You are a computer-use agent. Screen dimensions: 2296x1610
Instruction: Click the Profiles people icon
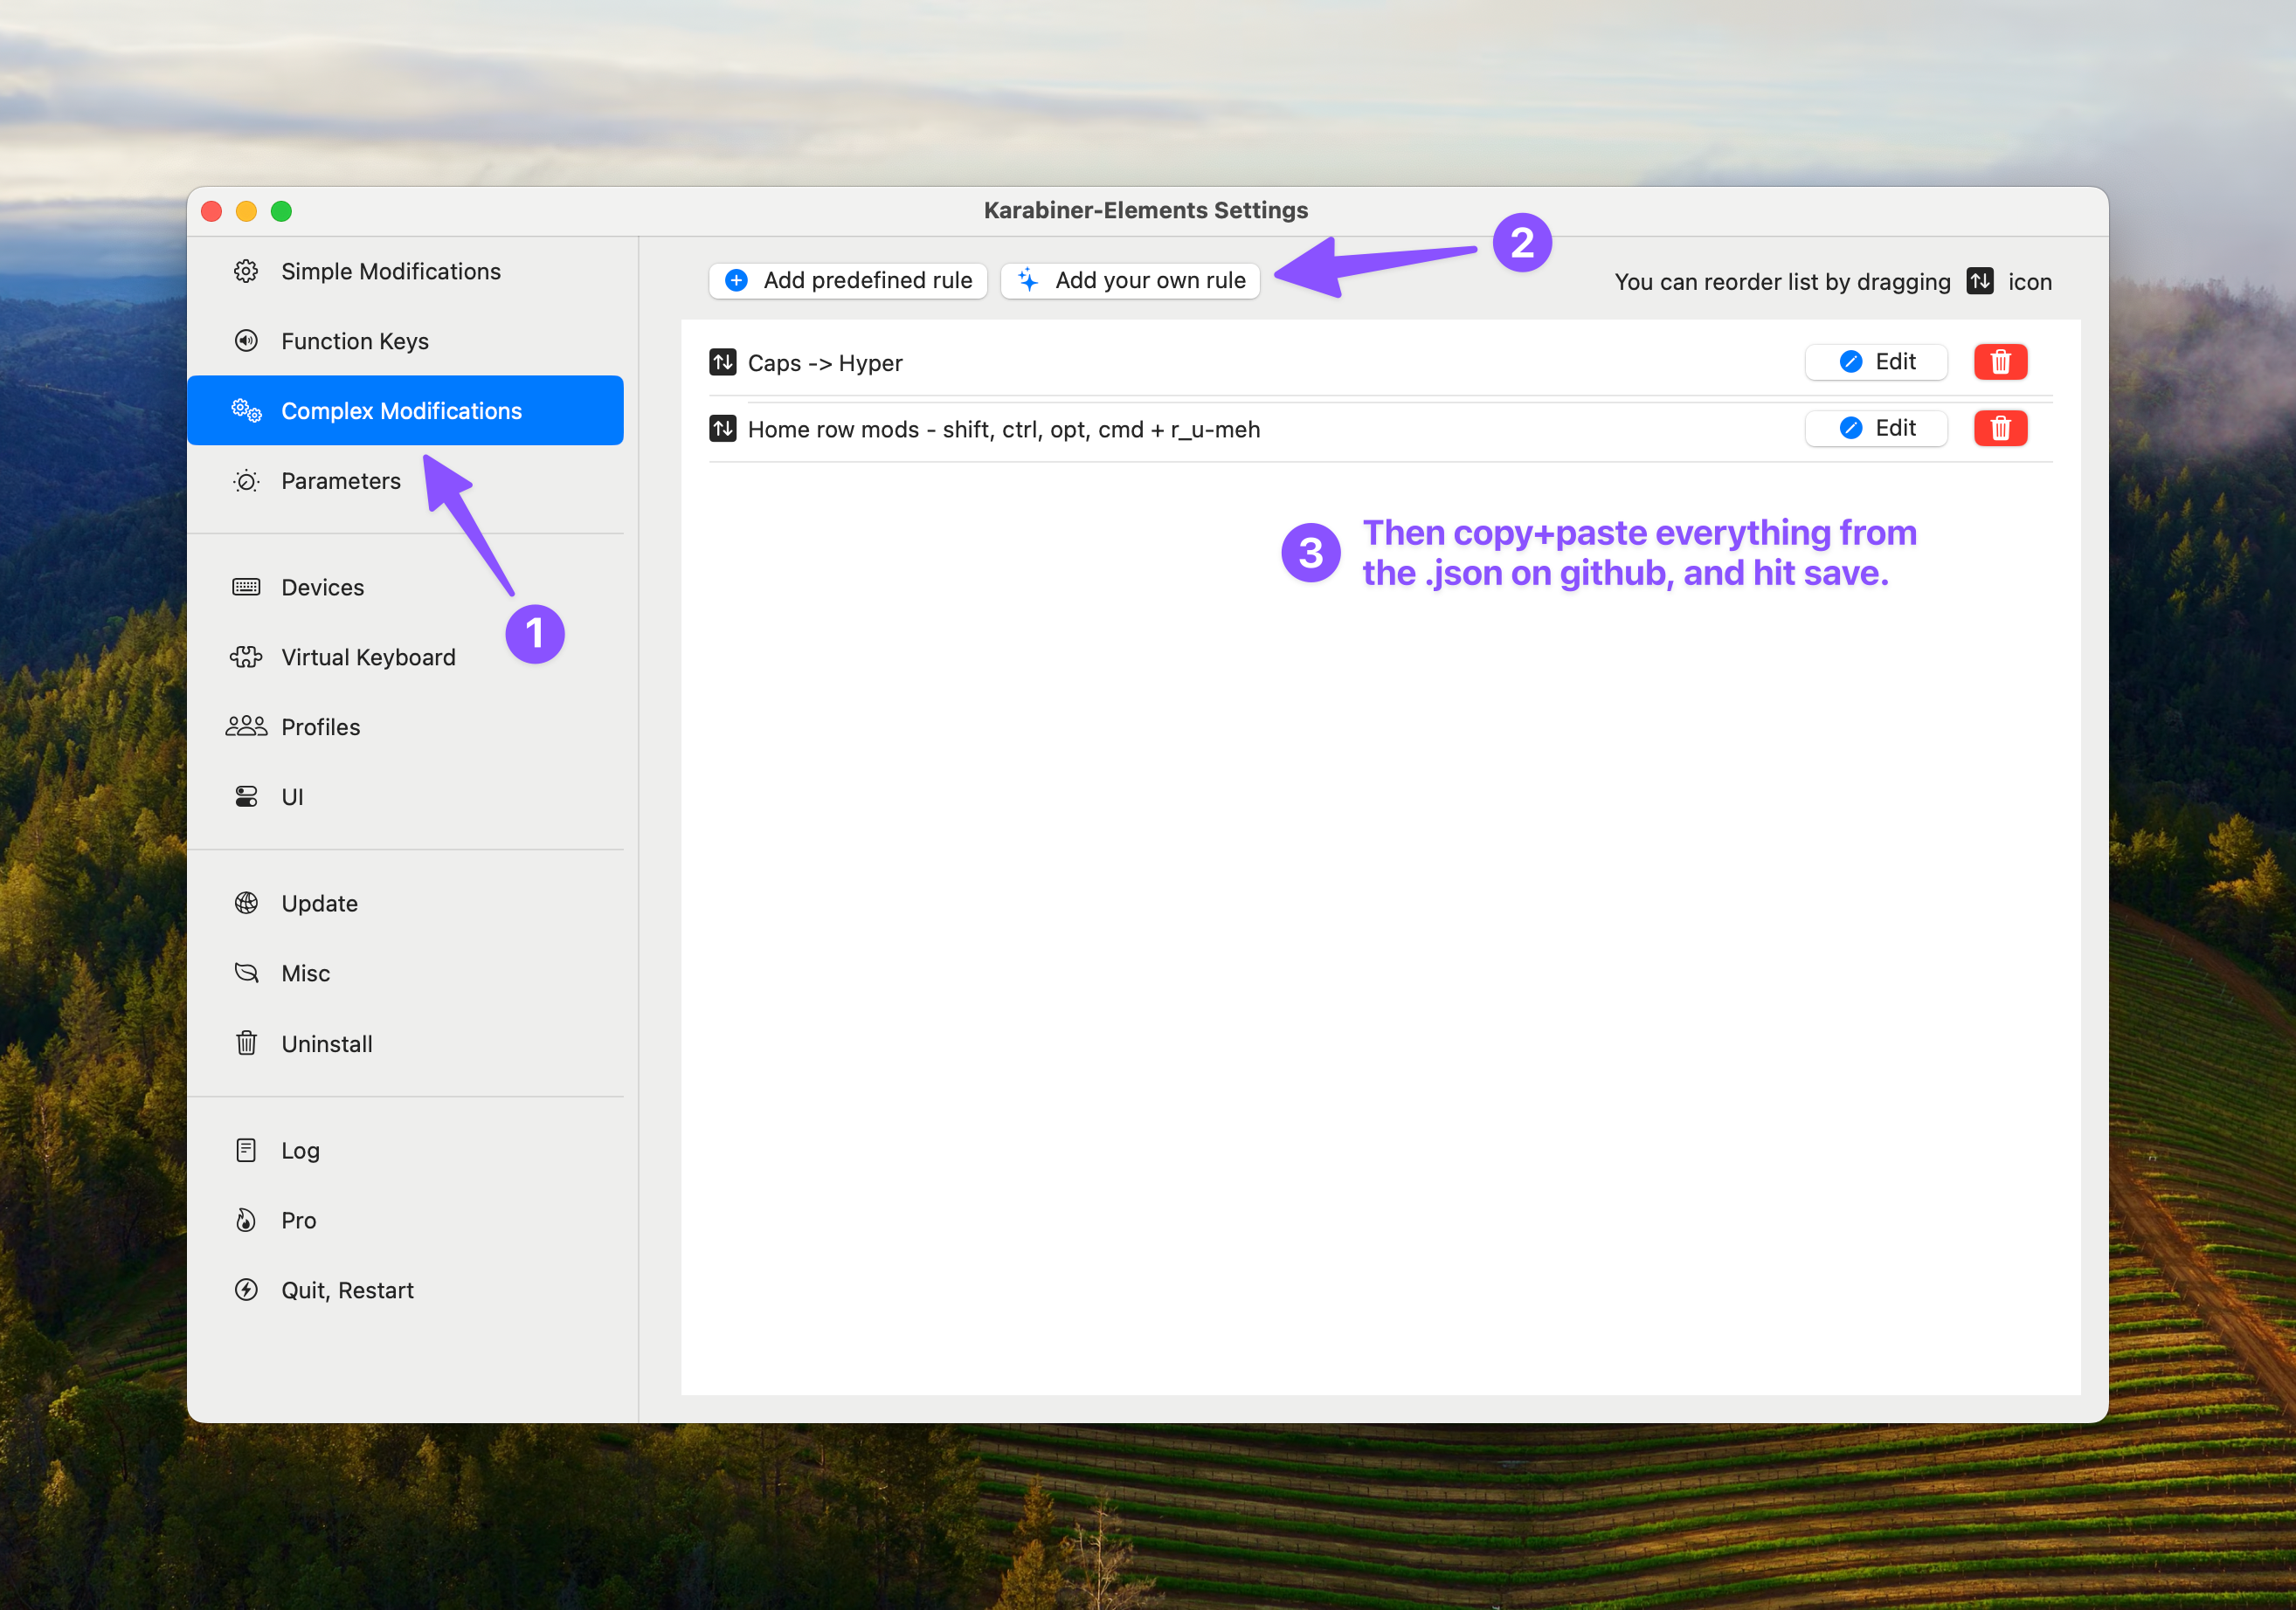point(246,726)
